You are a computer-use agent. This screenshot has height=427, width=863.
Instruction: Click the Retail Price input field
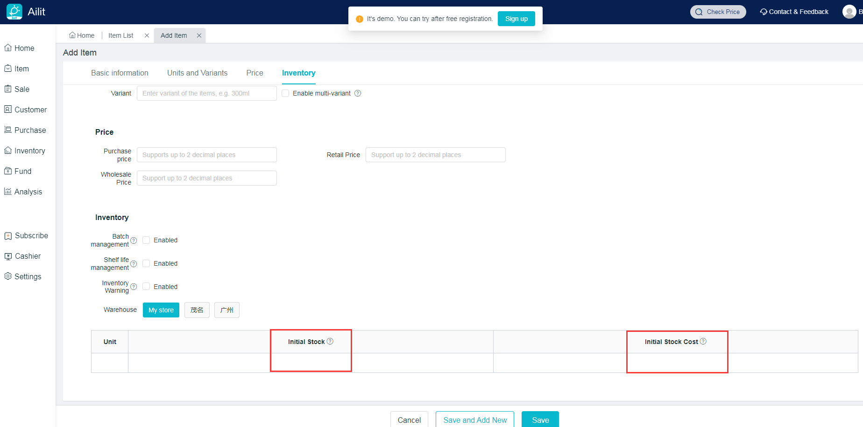pyautogui.click(x=435, y=155)
